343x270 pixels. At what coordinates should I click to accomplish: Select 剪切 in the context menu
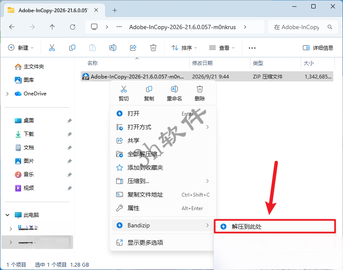(x=124, y=93)
